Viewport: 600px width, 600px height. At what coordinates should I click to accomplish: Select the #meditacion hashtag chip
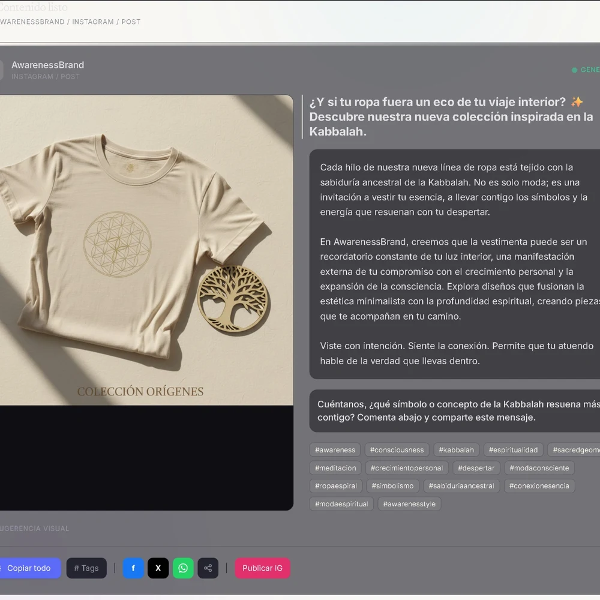pyautogui.click(x=335, y=468)
